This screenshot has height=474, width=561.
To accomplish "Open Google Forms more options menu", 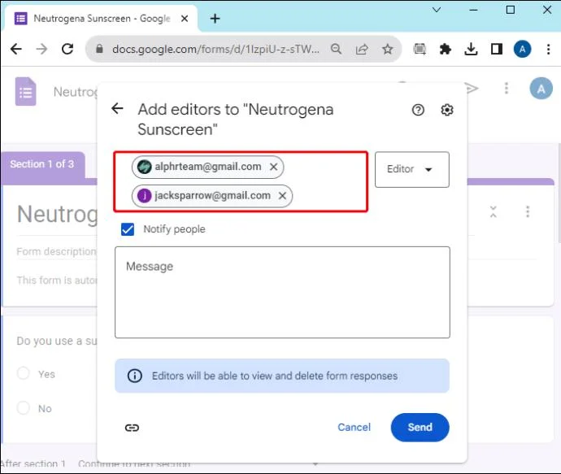I will [507, 88].
